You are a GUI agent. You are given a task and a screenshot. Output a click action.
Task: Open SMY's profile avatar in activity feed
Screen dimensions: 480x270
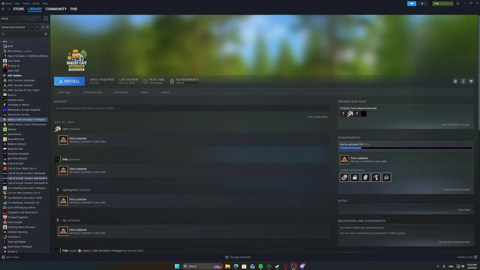pyautogui.click(x=58, y=129)
